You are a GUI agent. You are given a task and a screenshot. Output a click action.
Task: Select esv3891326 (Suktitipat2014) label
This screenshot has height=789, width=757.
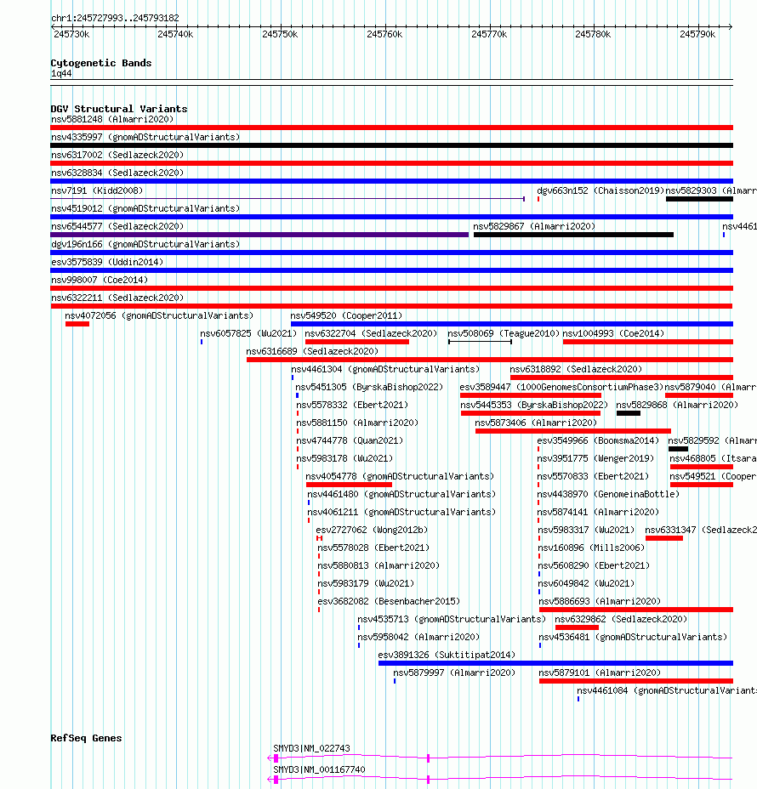point(447,656)
